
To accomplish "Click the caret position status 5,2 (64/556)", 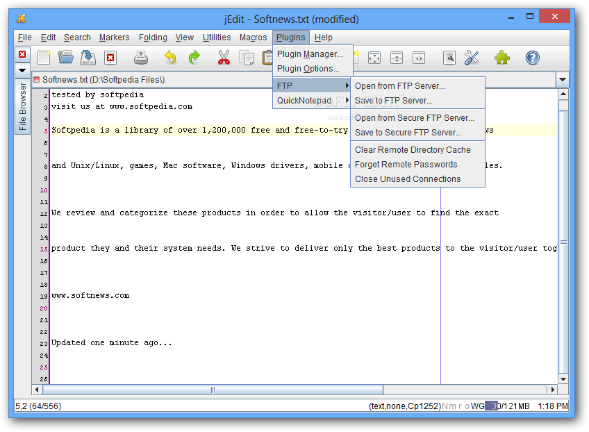I will [x=38, y=406].
